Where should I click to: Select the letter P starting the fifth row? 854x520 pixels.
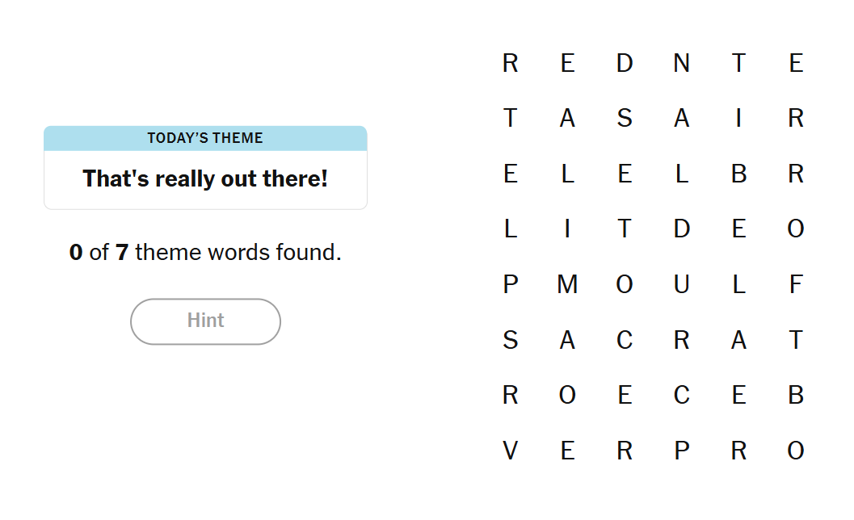[x=510, y=284]
